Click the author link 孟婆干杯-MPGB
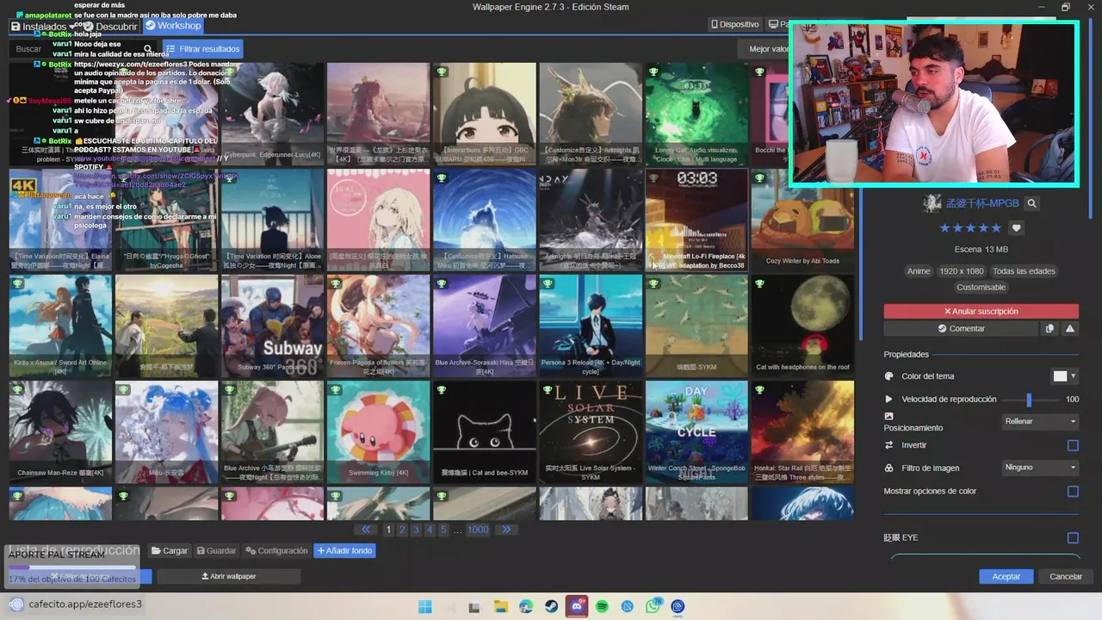The height and width of the screenshot is (620, 1102). [981, 204]
